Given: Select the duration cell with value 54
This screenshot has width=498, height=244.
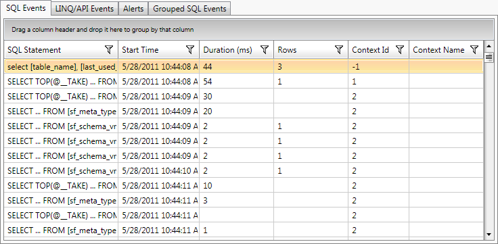Looking at the screenshot, I should 237,82.
